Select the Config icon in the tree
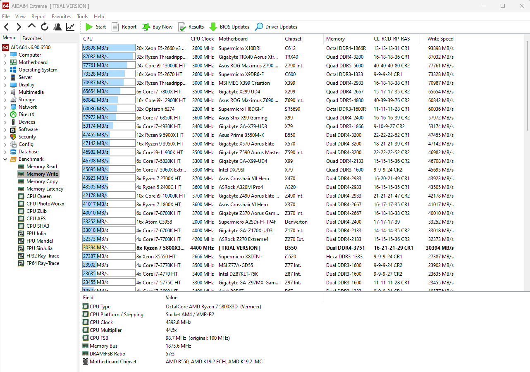The height and width of the screenshot is (372, 530). (x=13, y=144)
